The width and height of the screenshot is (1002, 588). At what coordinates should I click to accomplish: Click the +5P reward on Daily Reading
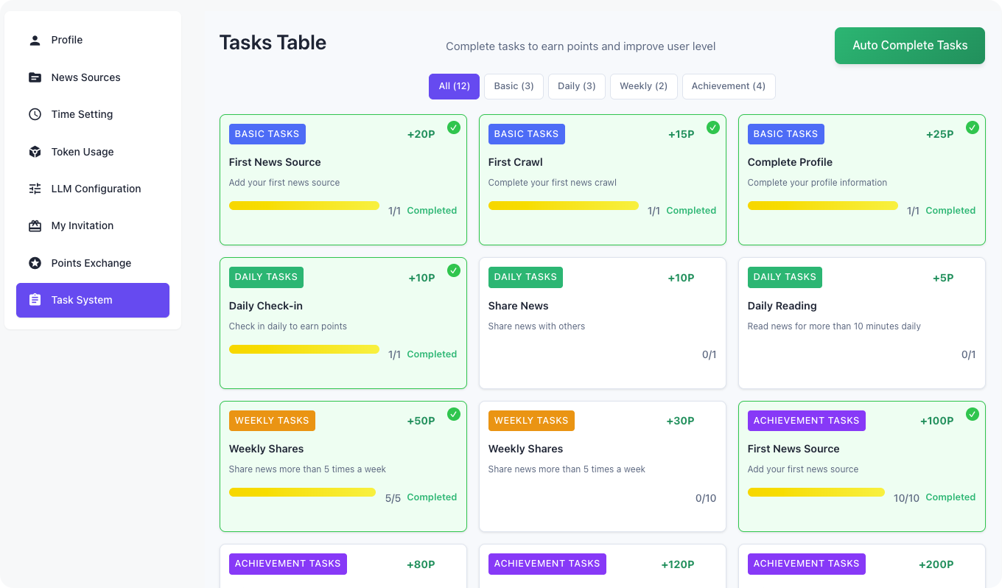click(943, 278)
